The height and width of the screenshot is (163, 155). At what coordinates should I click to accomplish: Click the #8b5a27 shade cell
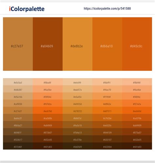click(18, 125)
